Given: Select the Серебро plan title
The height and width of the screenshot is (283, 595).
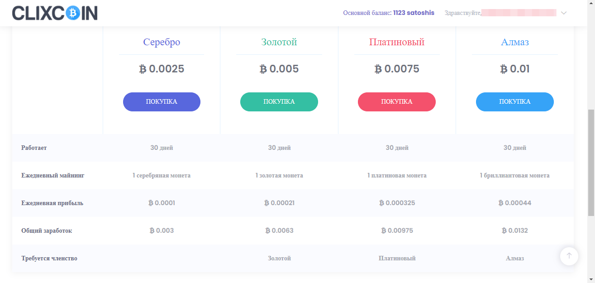Looking at the screenshot, I should 162,42.
